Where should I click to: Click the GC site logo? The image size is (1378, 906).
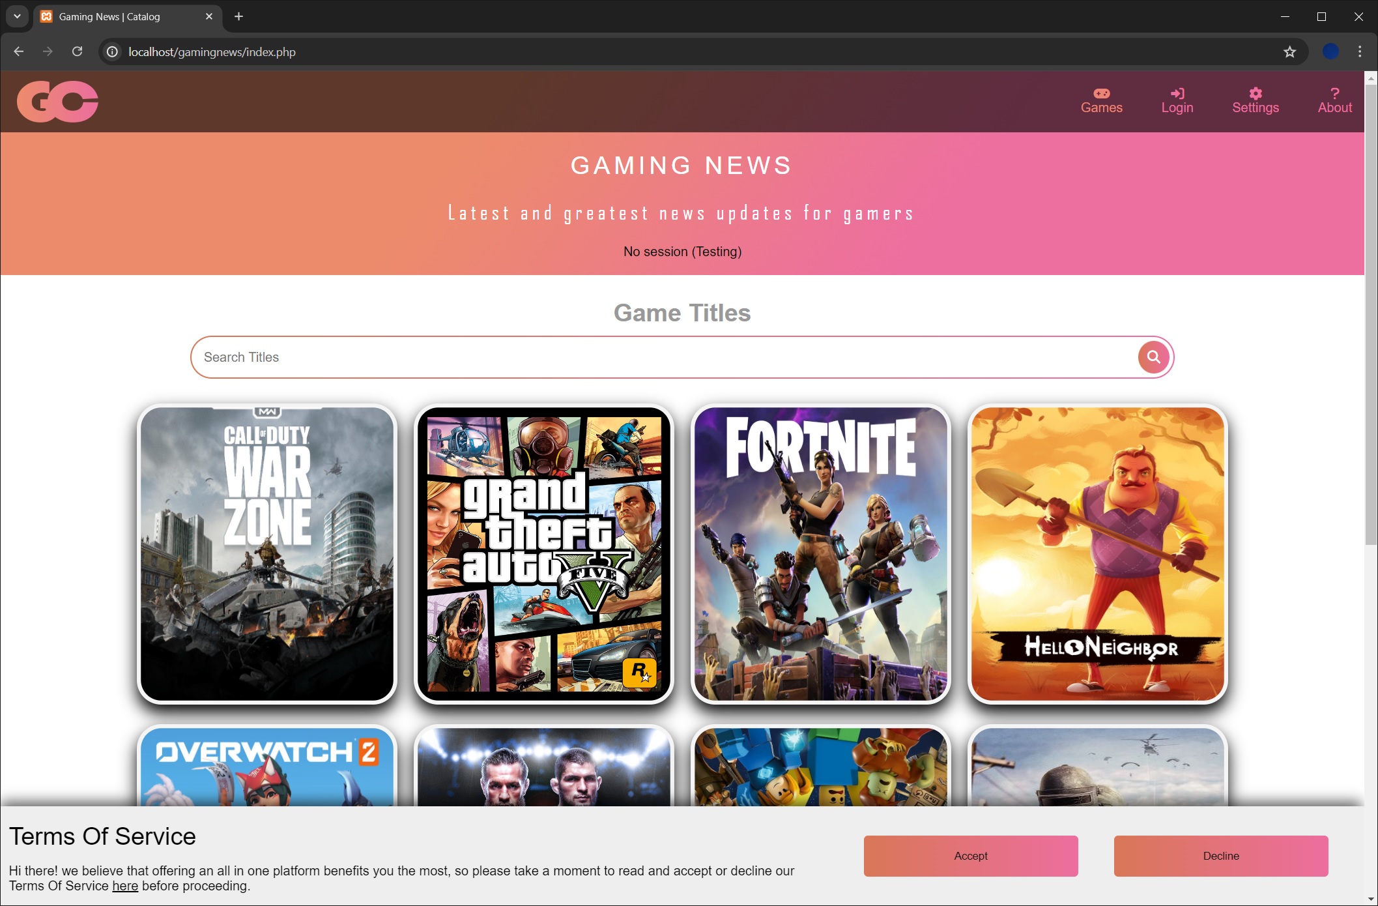57,102
